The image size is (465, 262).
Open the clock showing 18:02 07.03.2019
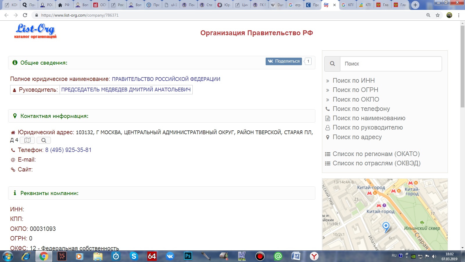[x=450, y=256]
